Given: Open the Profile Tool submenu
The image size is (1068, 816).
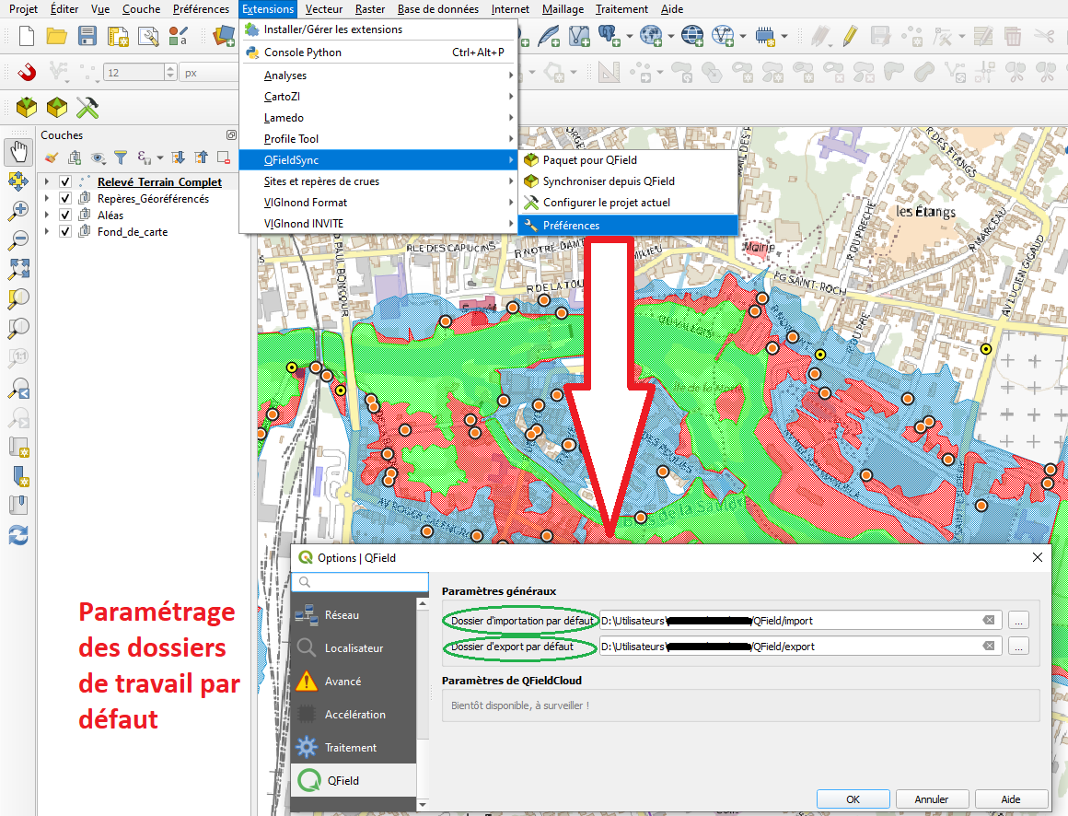Looking at the screenshot, I should (378, 138).
